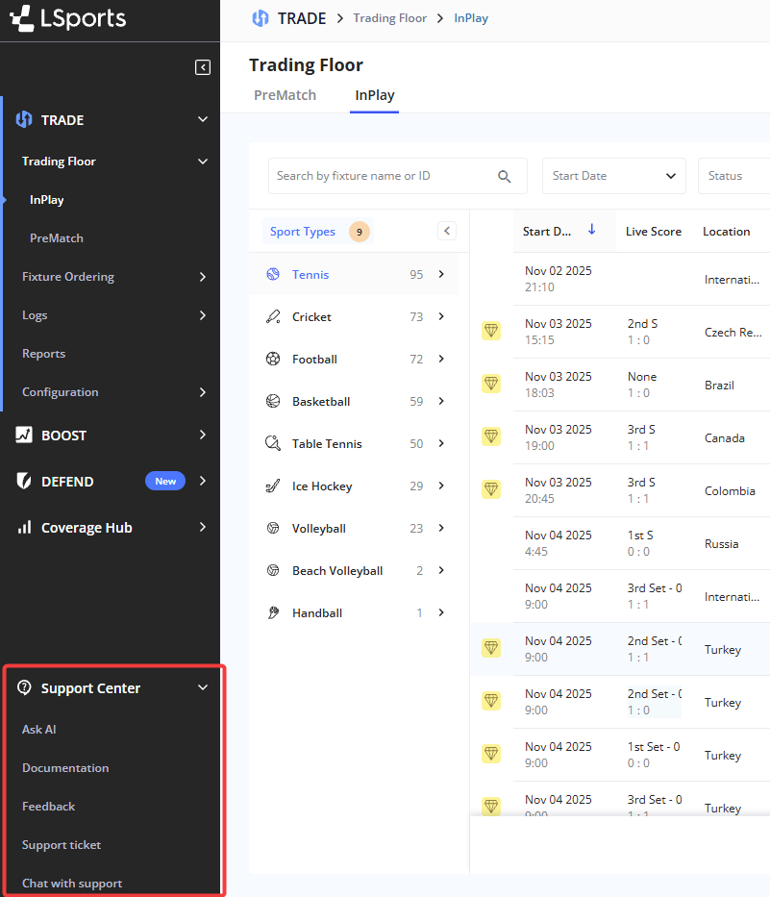The image size is (770, 897).
Task: Toggle Start Date column sort arrow
Action: coord(592,230)
